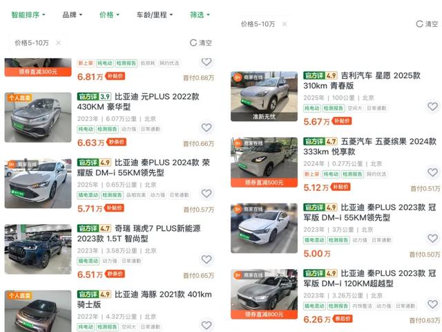Expand the 品牌 brand dropdown

point(72,15)
